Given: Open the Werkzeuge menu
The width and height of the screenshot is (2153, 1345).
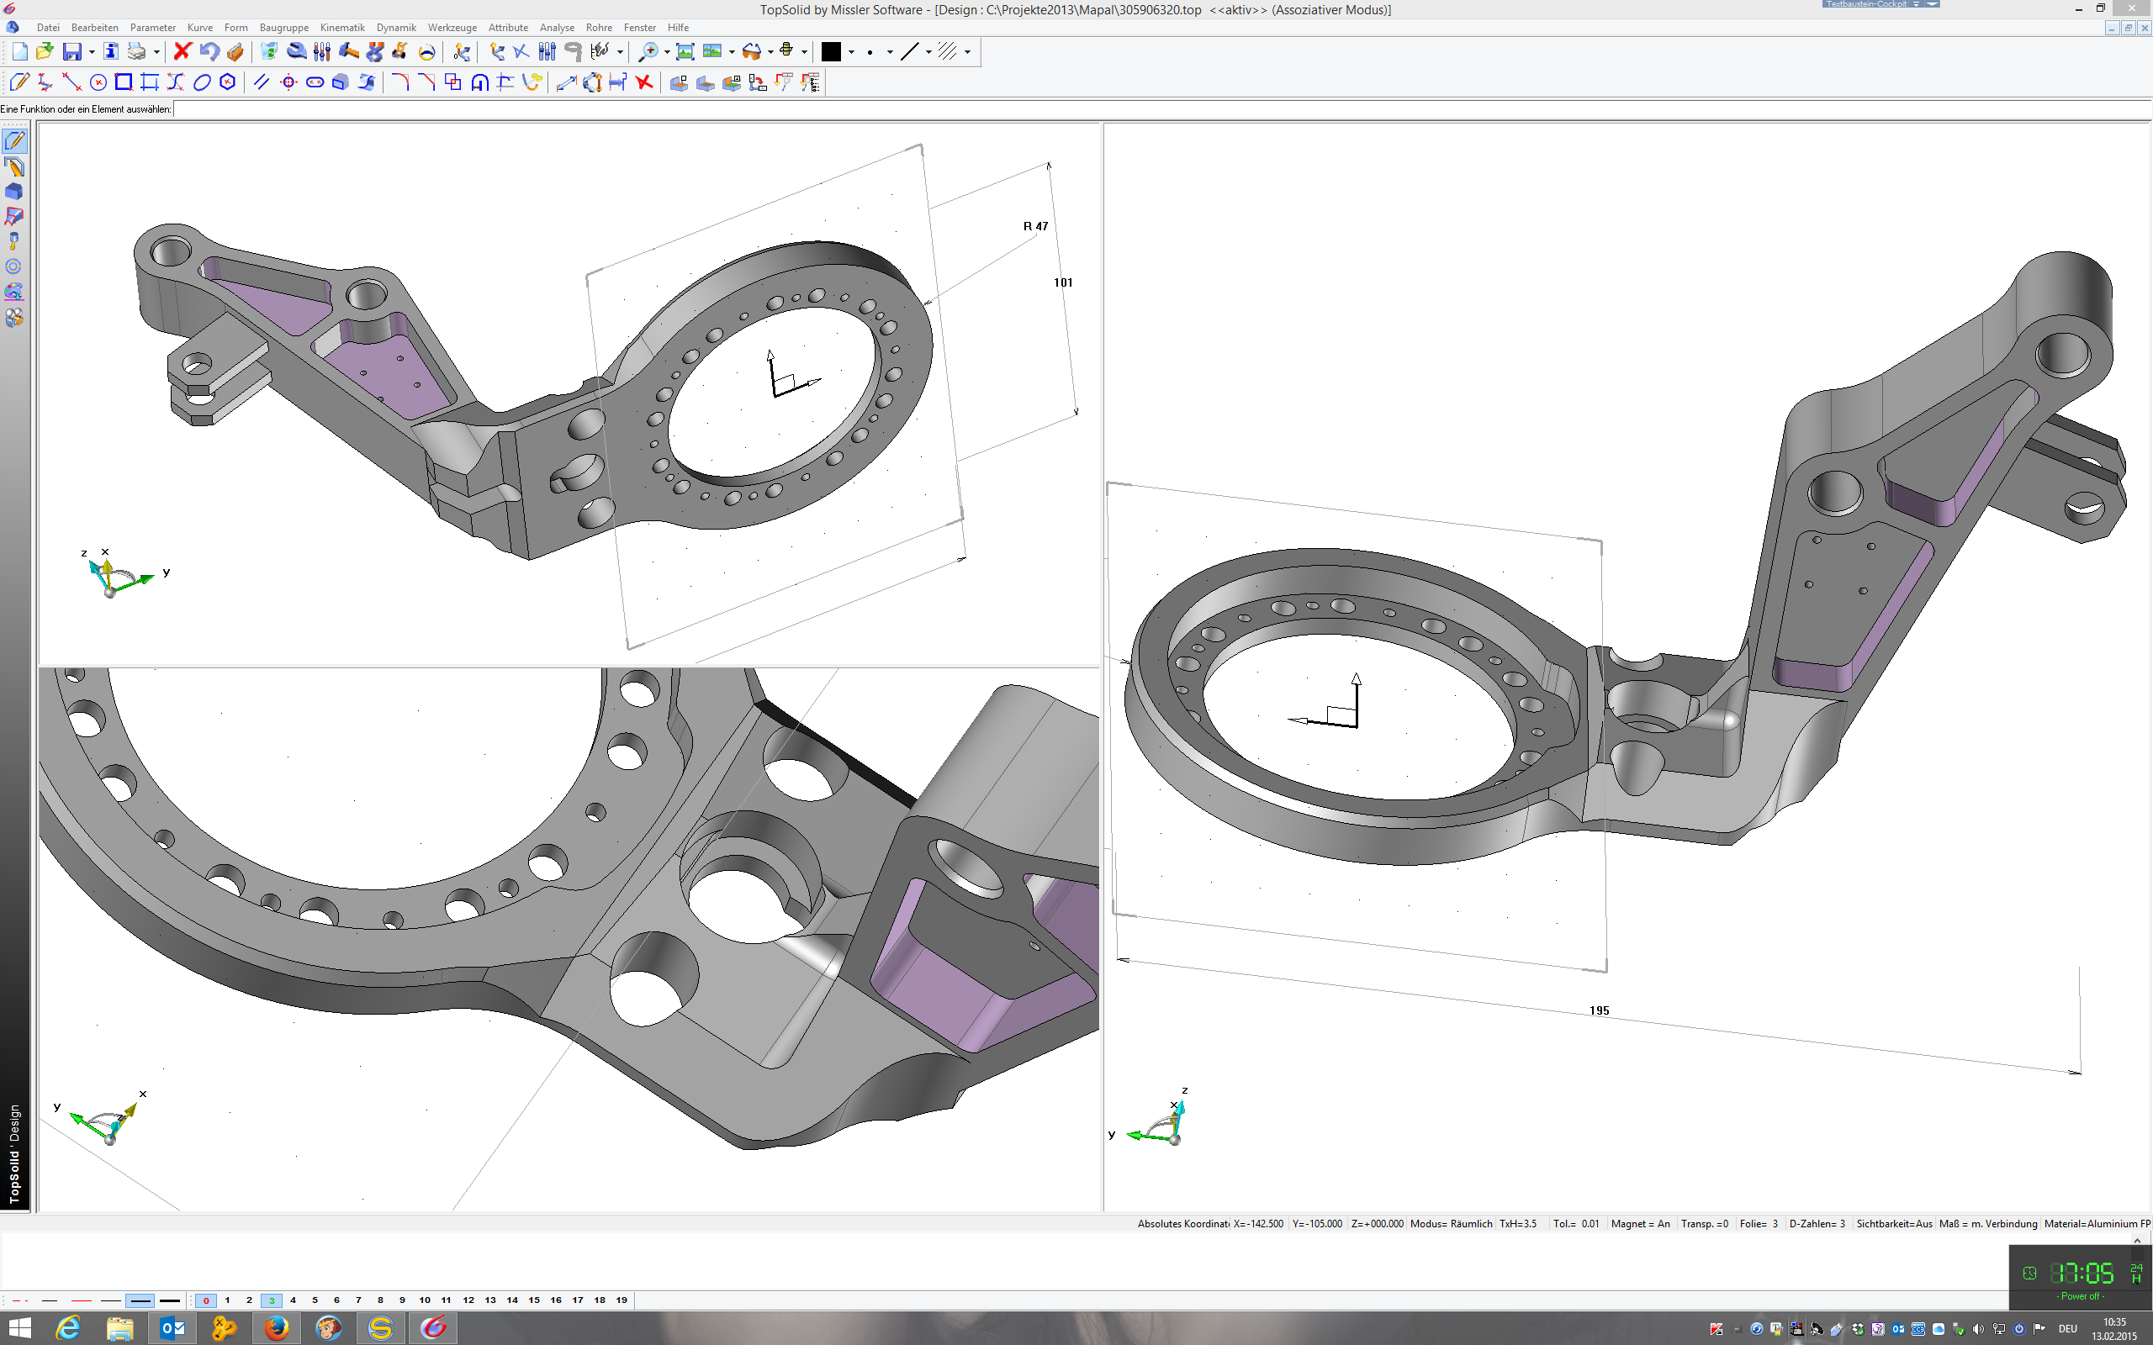Looking at the screenshot, I should click(452, 28).
